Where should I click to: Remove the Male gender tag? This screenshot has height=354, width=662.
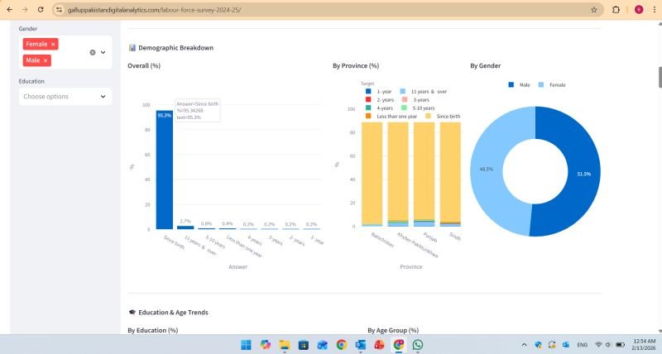pyautogui.click(x=46, y=60)
